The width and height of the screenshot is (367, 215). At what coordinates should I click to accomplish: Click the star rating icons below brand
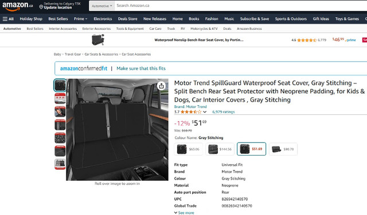[191, 112]
